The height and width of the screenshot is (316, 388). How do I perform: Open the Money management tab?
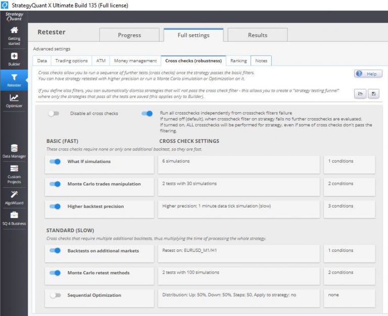click(x=135, y=61)
